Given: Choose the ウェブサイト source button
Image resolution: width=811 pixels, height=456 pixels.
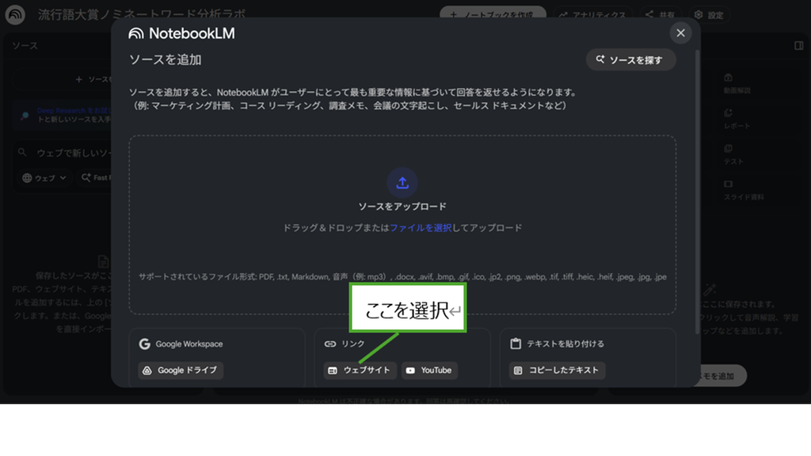Looking at the screenshot, I should tap(360, 370).
